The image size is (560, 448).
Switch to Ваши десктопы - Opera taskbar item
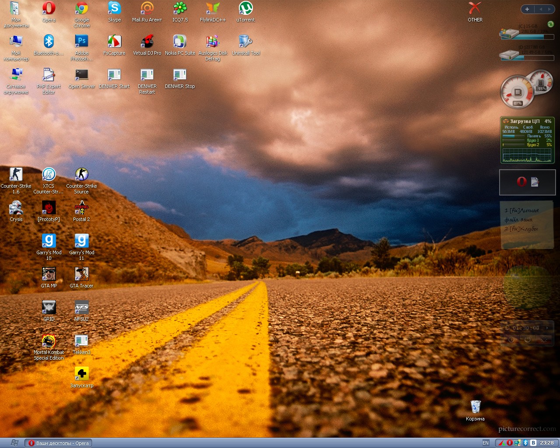tap(58, 443)
